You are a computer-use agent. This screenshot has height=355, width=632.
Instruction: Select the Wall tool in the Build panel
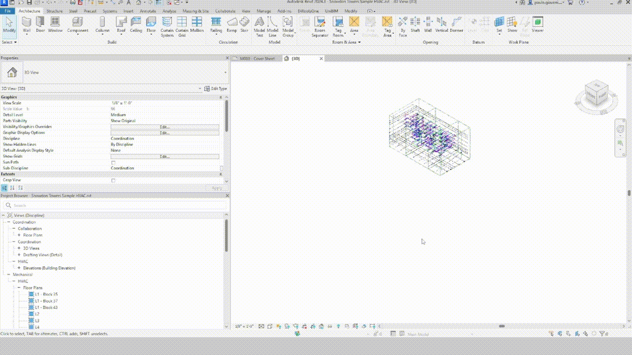[x=26, y=25]
